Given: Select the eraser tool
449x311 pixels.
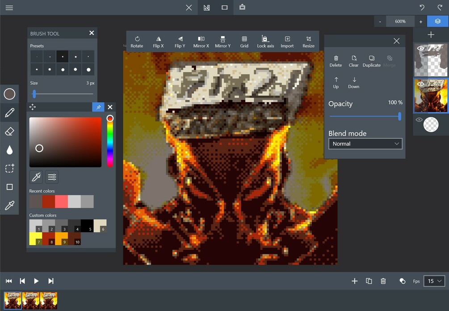Looking at the screenshot, I should click(9, 131).
